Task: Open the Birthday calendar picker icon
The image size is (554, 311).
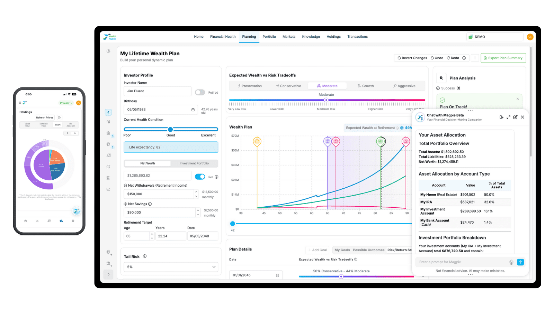Action: (x=193, y=110)
